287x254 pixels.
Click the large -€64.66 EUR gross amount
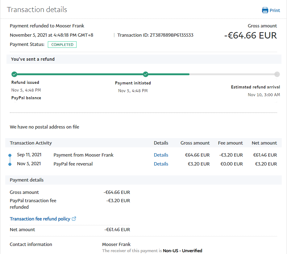click(250, 35)
